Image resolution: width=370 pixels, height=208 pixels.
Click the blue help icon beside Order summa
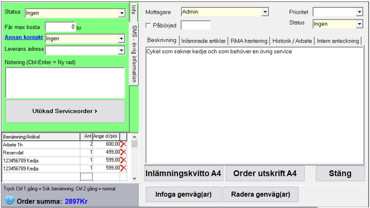click(10, 200)
